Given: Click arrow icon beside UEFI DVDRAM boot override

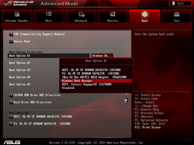Looking at the screenshot, I should tap(11, 117).
